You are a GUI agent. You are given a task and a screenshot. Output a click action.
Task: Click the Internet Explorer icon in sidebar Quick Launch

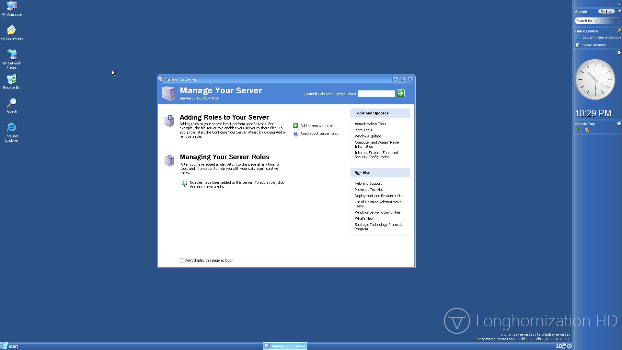578,38
